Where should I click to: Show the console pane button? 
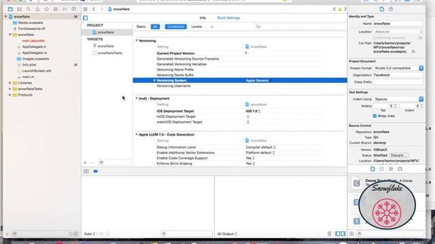tap(343, 234)
